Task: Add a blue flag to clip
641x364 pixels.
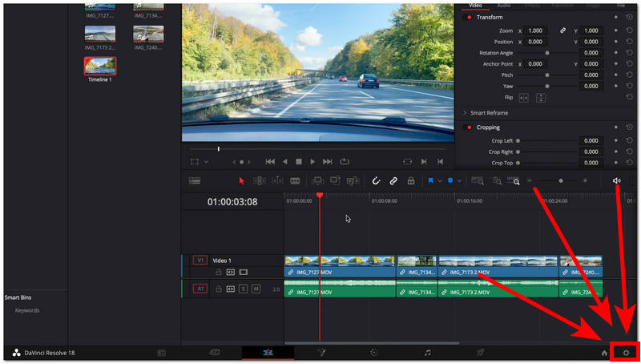Action: (430, 180)
